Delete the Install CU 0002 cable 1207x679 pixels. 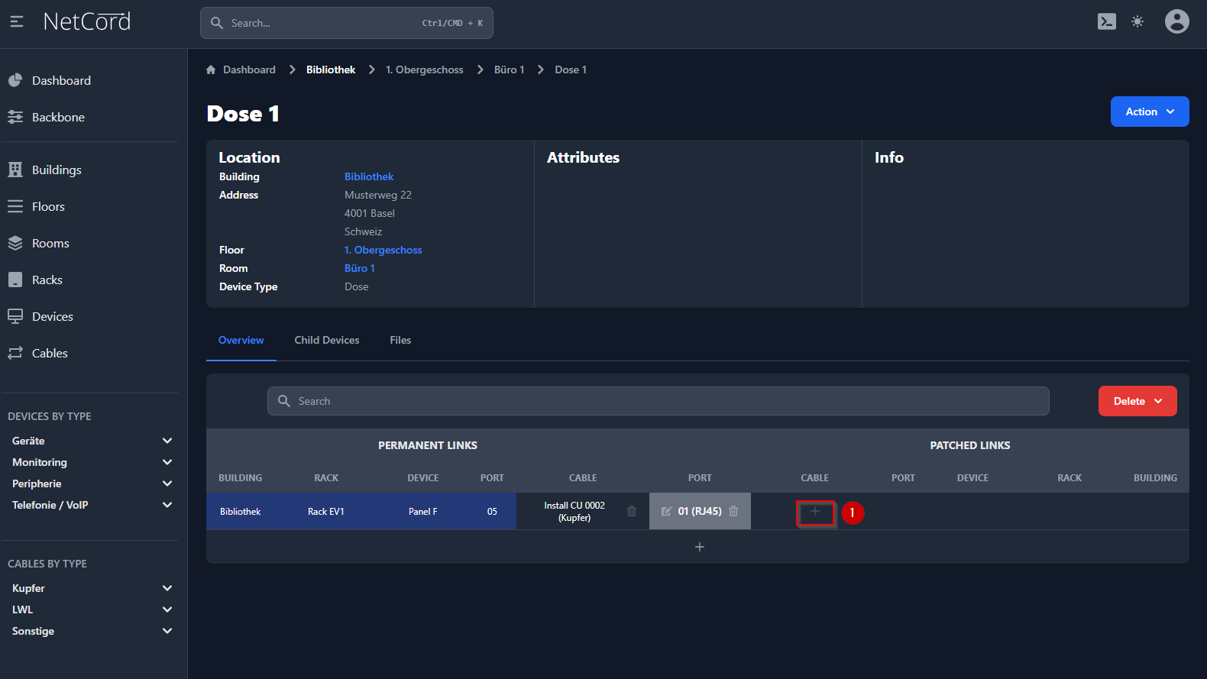point(632,512)
